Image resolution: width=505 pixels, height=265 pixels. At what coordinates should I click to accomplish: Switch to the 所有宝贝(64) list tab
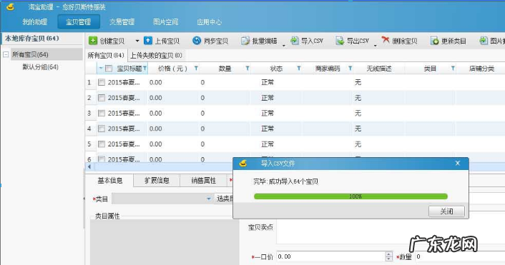point(106,55)
